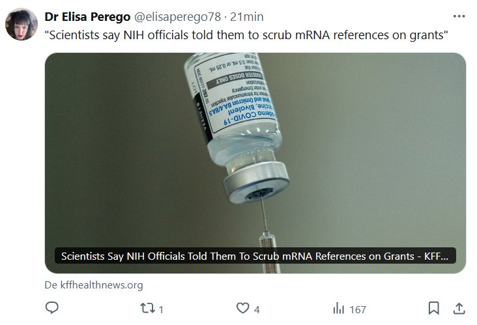Click the views count 167
Image resolution: width=477 pixels, height=325 pixels.
(358, 309)
